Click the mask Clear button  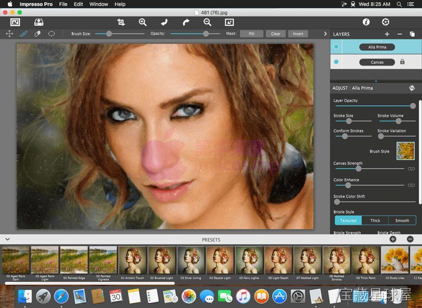tap(275, 34)
